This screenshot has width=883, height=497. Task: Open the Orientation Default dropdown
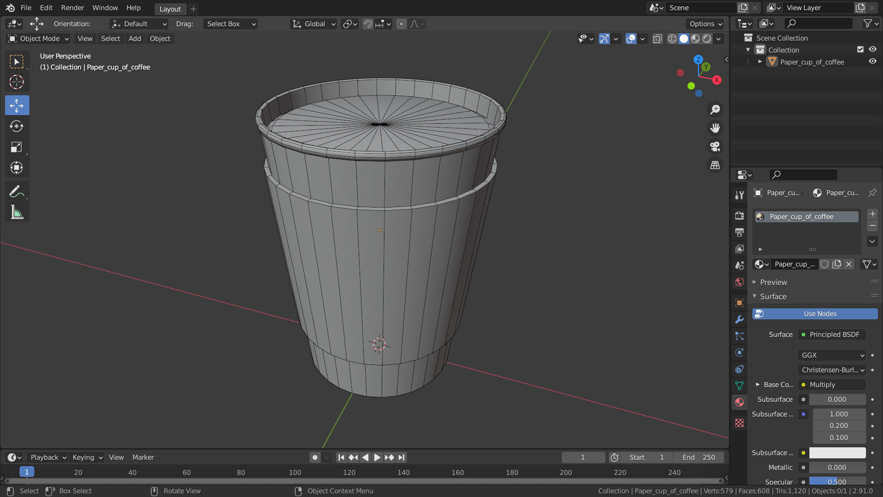coord(139,24)
